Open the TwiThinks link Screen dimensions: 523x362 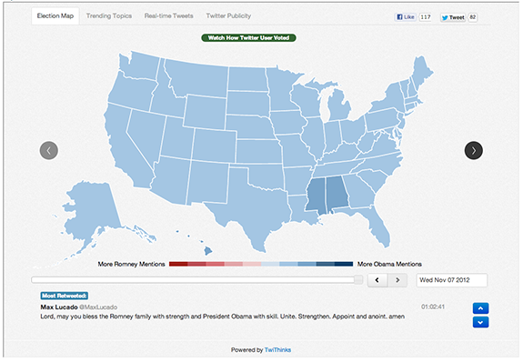277,350
